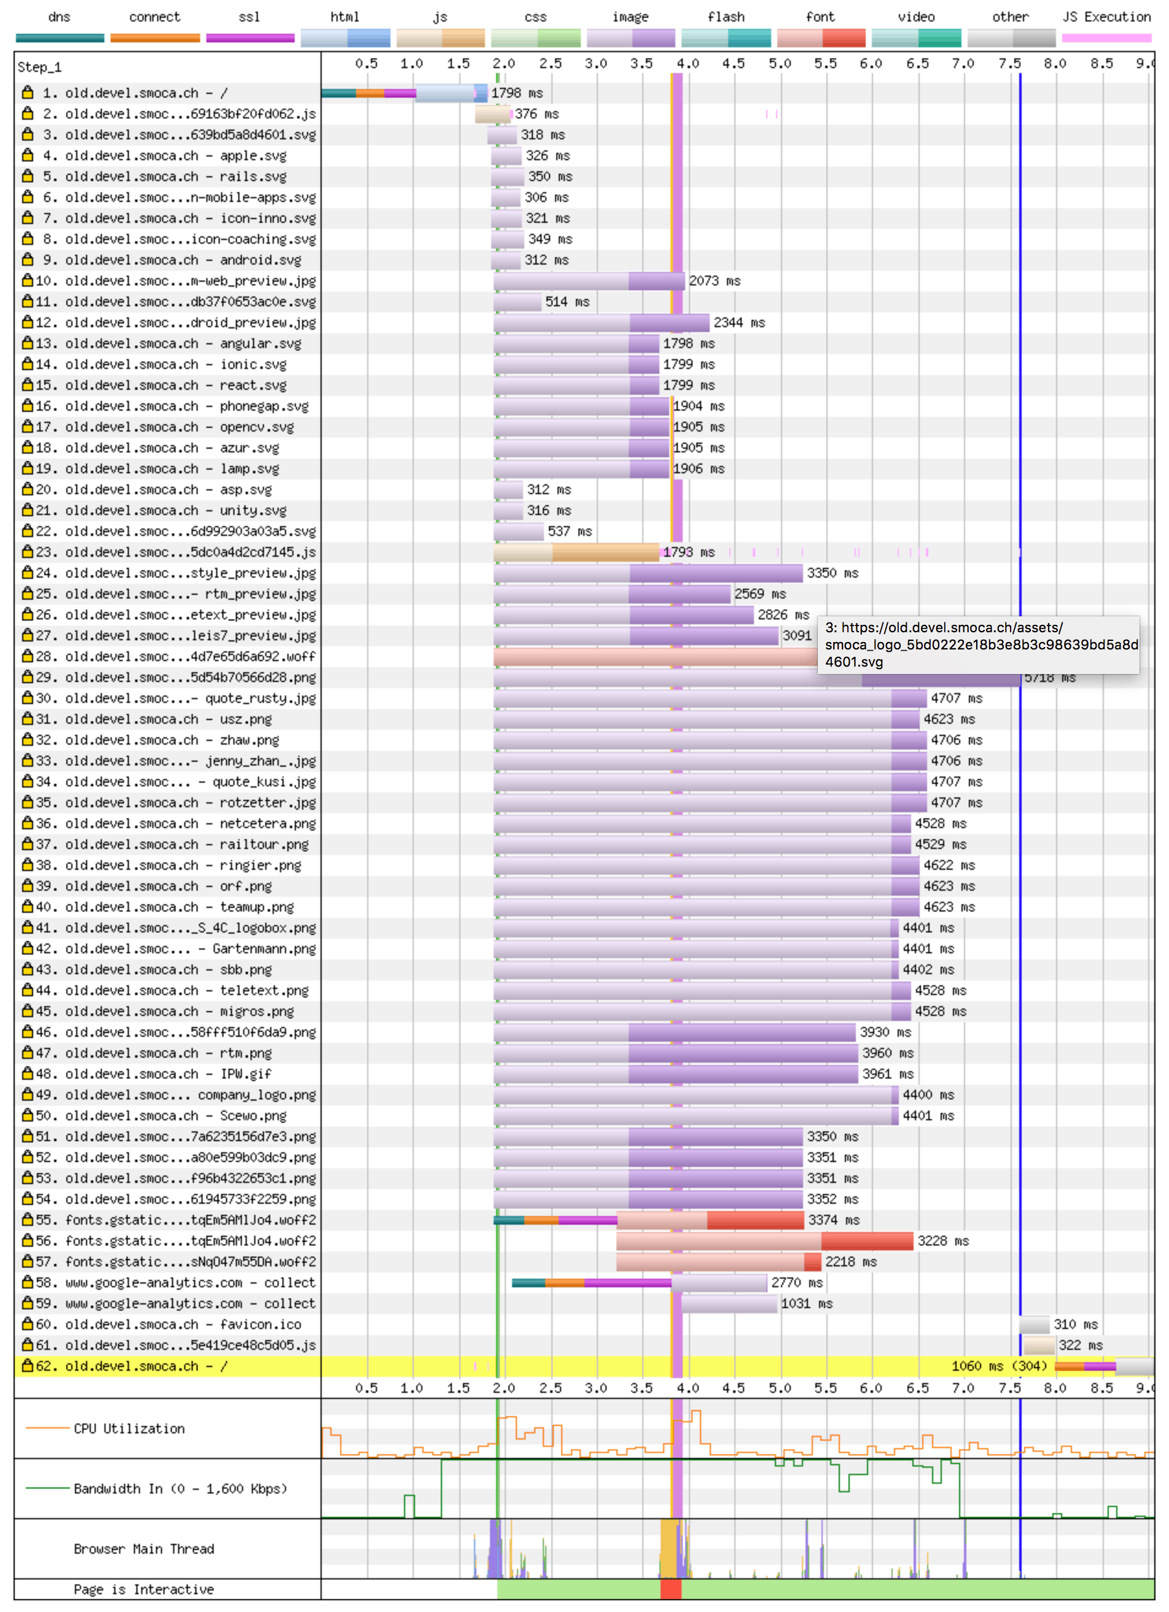The image size is (1169, 1612).
Task: Select request label unity.svg
Action: (x=176, y=510)
